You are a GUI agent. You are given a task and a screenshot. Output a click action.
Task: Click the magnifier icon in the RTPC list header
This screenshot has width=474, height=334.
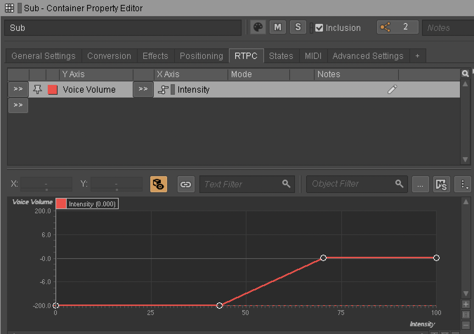(x=465, y=74)
